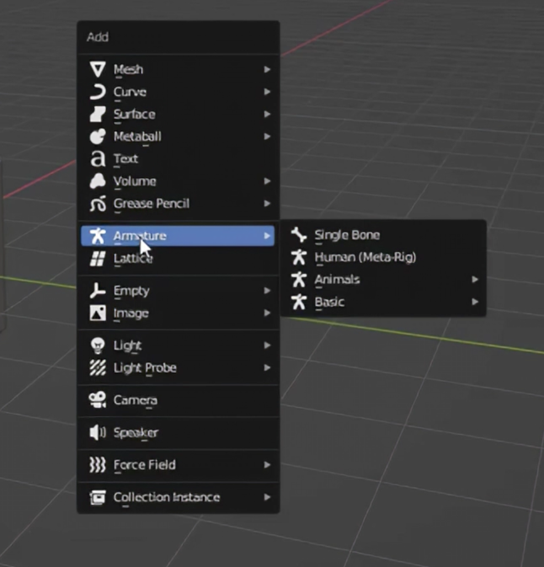Select the Metaball menu entry
Image resolution: width=544 pixels, height=567 pixels.
click(178, 137)
